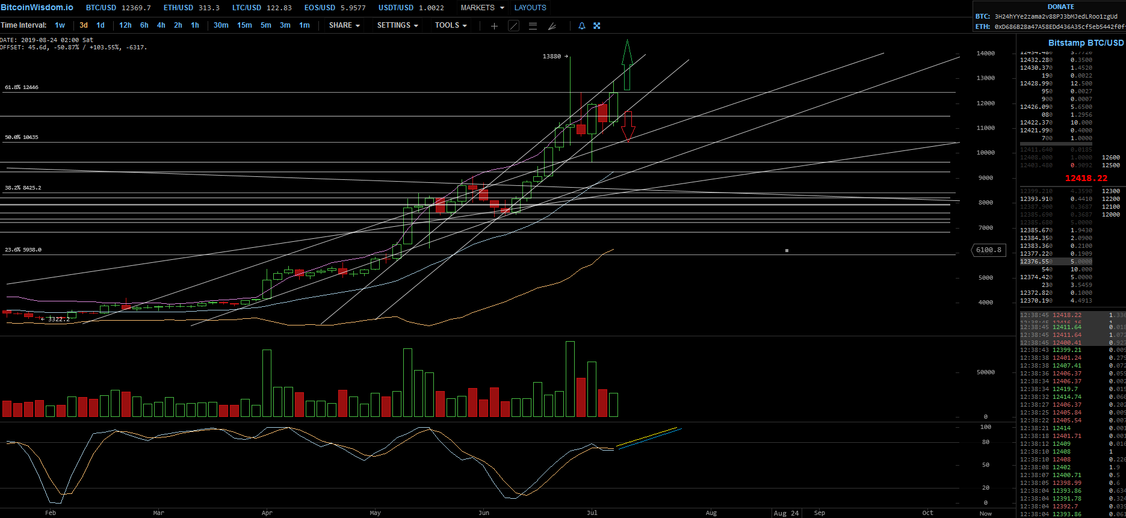Select the crosshair cursor tool
Viewport: 1126px width, 518px height.
pos(494,26)
